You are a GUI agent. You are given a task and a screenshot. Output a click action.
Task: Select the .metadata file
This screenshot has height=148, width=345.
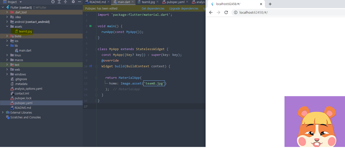(21, 84)
